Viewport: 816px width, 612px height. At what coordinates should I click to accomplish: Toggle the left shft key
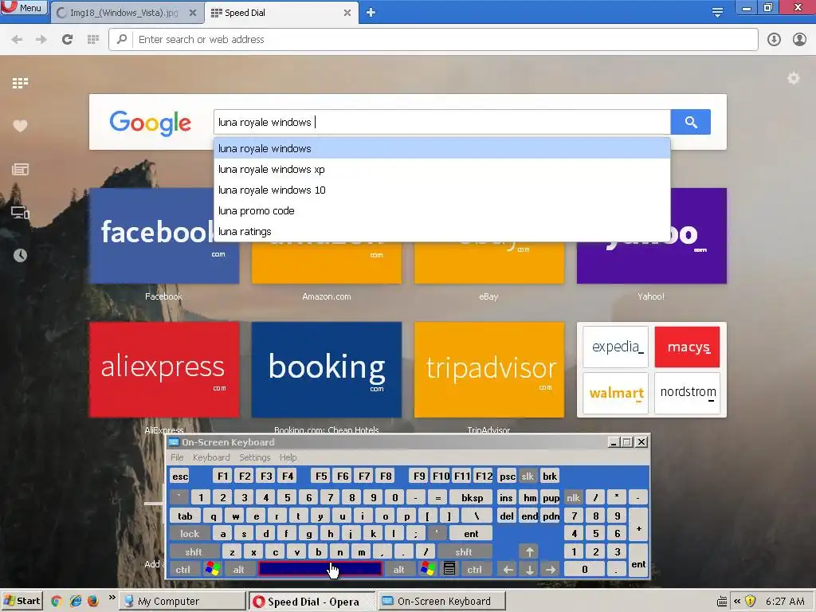(193, 552)
